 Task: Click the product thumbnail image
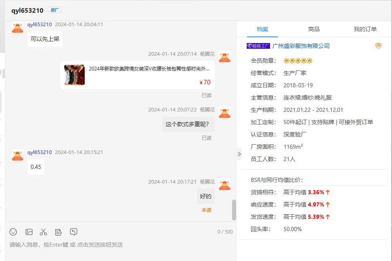click(74, 75)
